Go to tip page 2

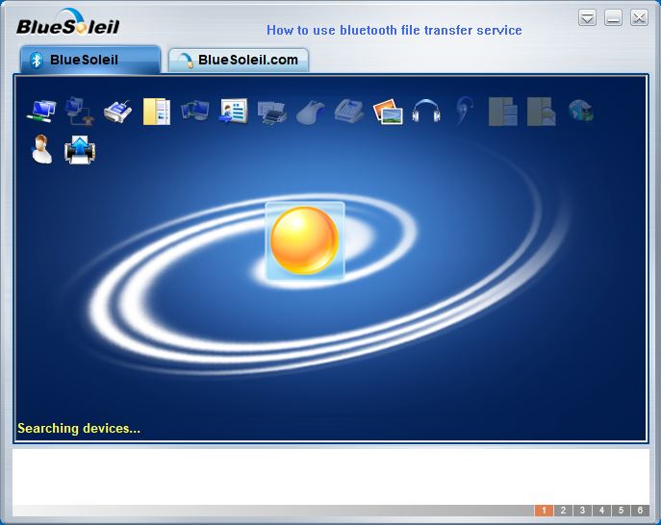(563, 511)
